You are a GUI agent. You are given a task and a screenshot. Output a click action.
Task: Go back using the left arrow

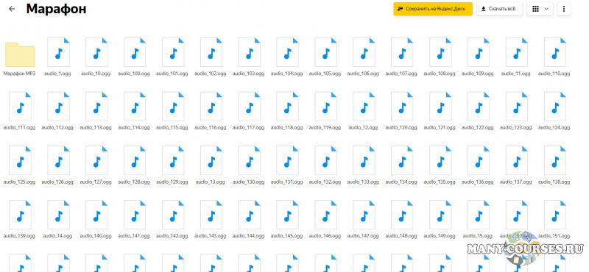click(x=12, y=9)
